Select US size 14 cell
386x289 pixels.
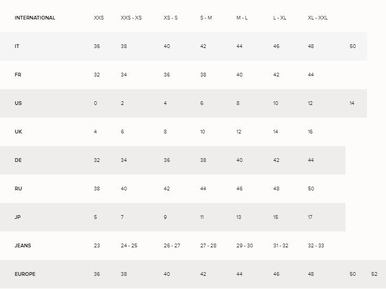point(352,103)
